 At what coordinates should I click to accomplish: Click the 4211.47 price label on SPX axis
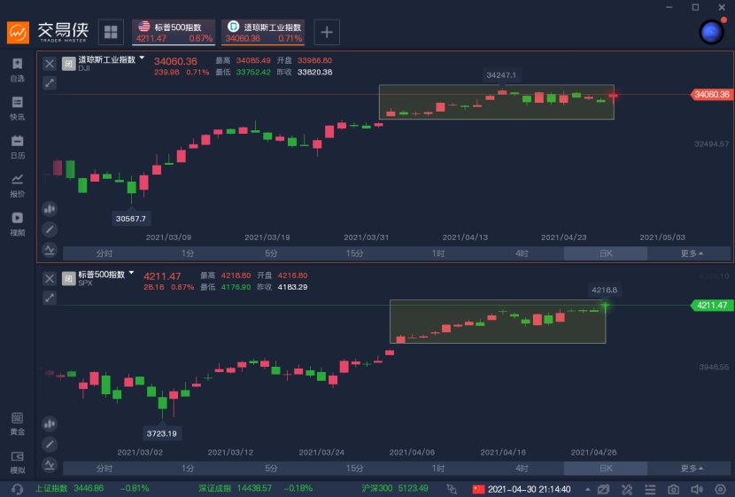pos(711,306)
